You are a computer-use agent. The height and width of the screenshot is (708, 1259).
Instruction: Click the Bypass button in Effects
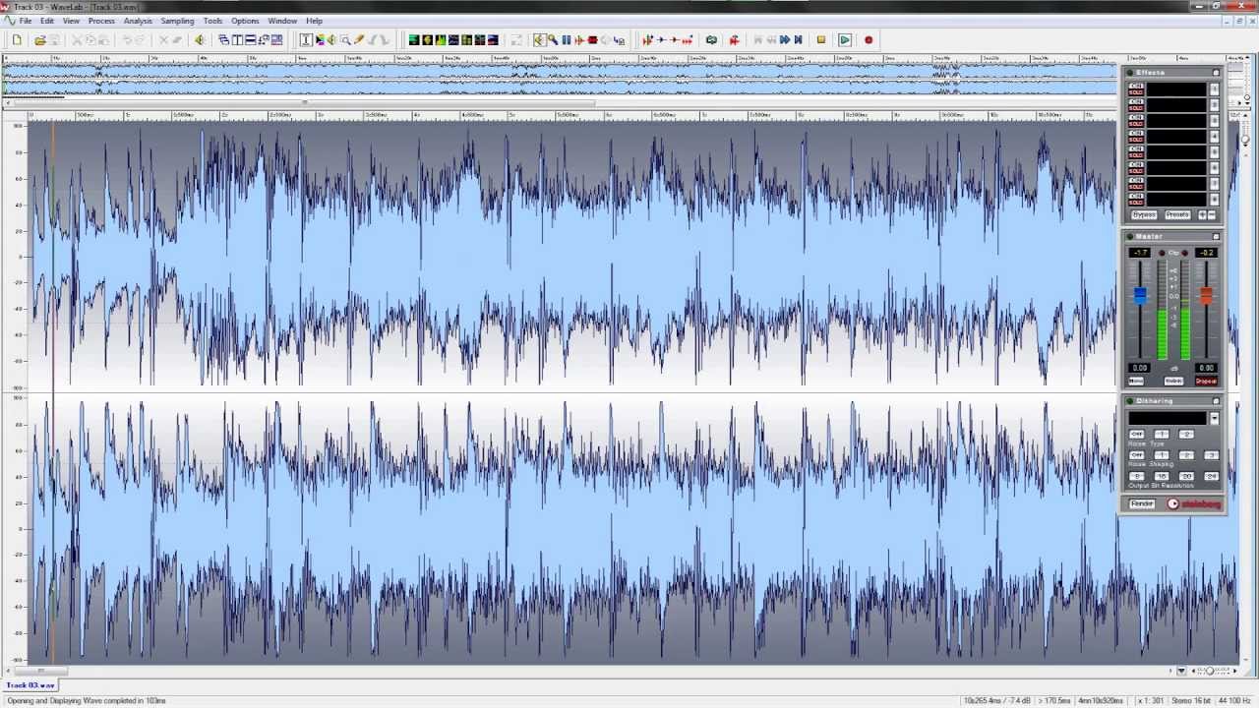(1144, 214)
